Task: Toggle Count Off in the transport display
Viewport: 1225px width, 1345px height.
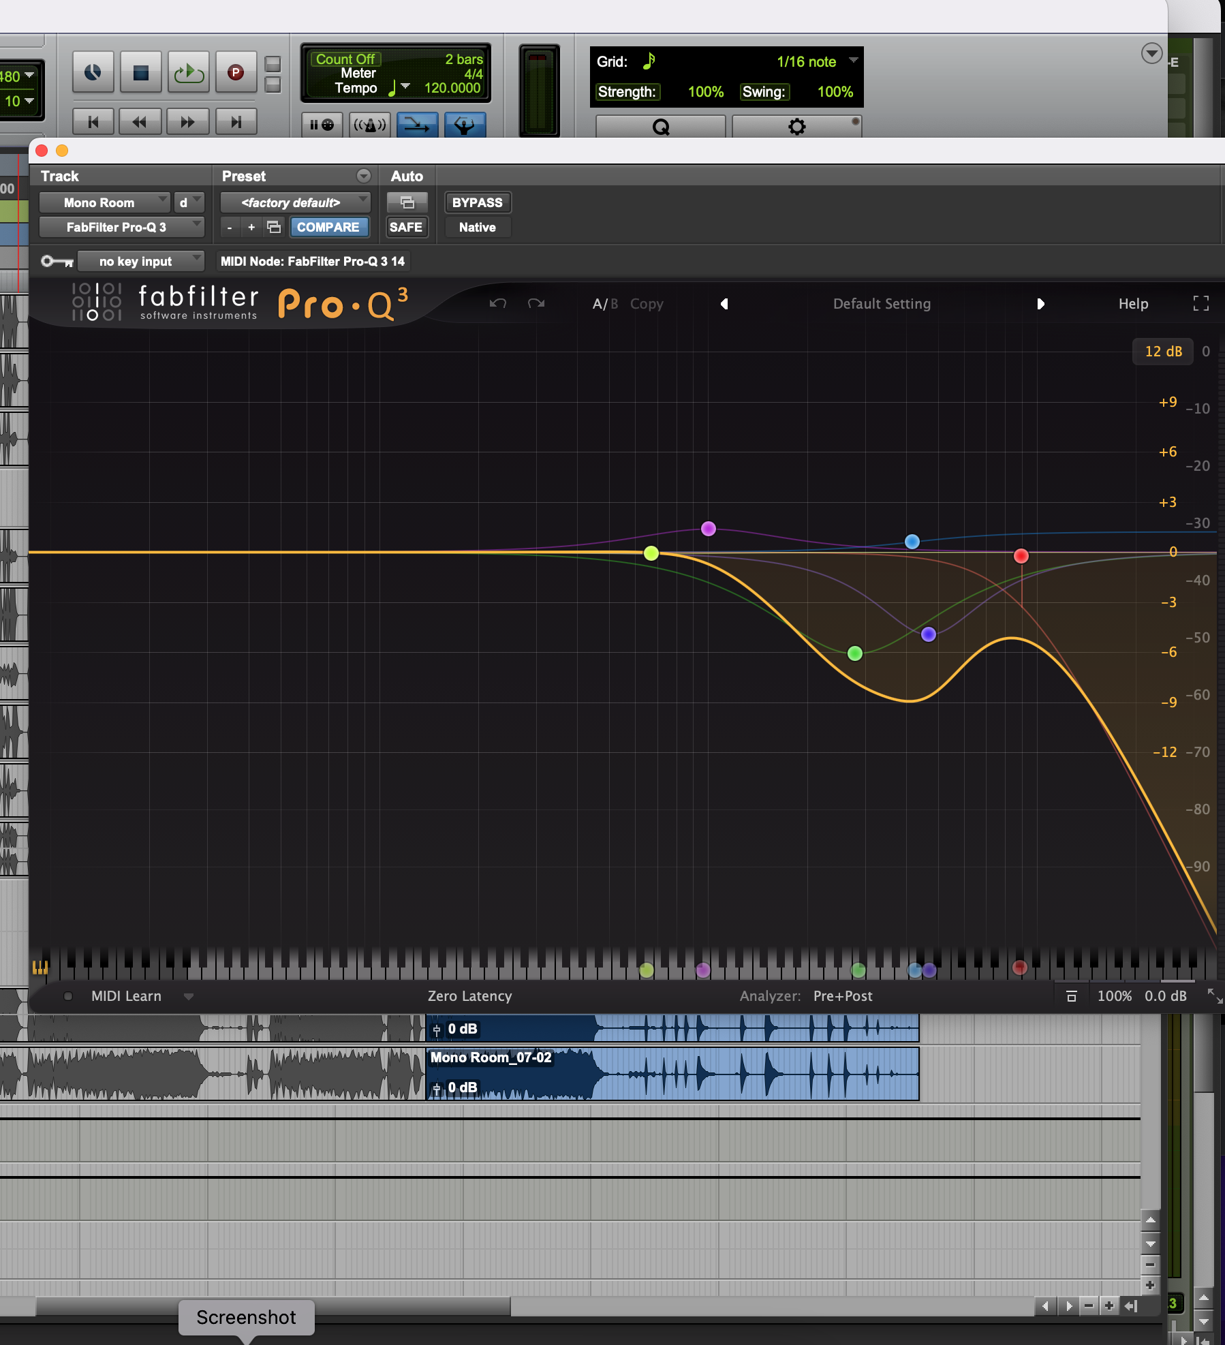Action: (345, 59)
